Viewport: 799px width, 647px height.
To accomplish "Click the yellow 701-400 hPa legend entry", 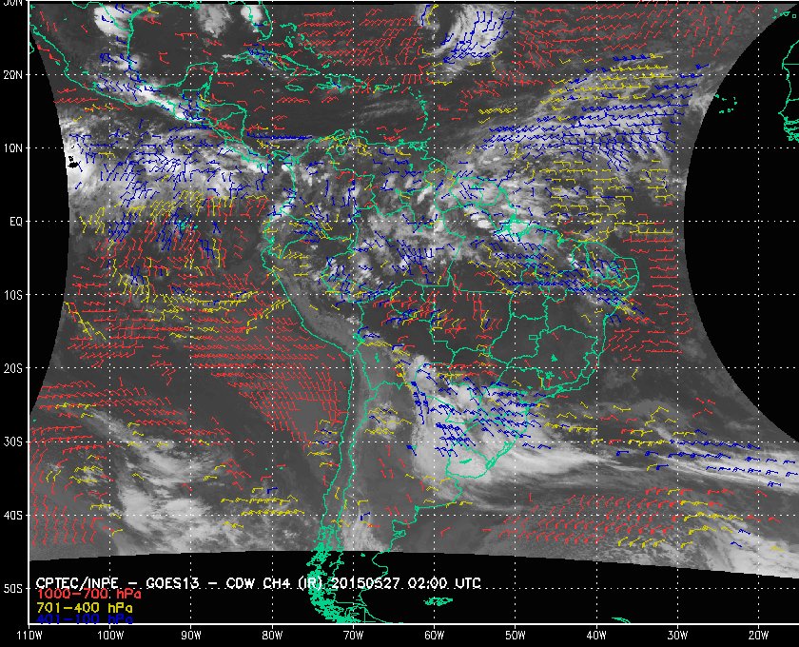I will click(84, 608).
